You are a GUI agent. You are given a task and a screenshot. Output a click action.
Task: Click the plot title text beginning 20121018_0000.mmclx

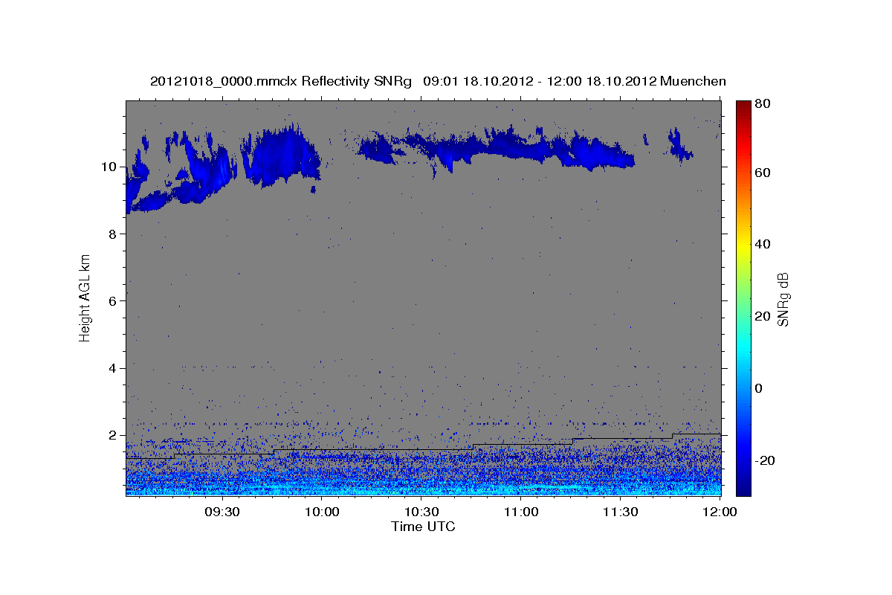tap(438, 81)
